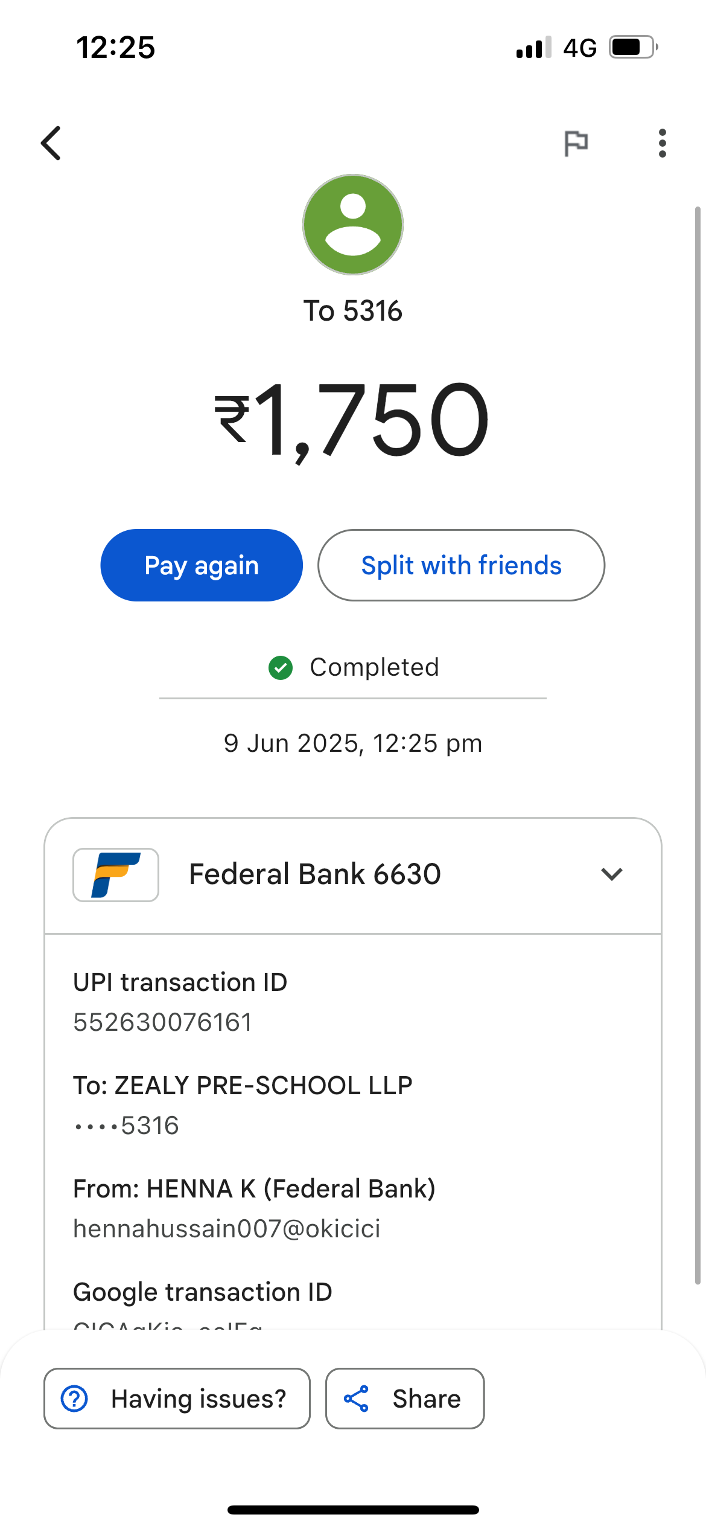Tap the question mark help icon
Screen dimensions: 706x1529
point(75,1399)
